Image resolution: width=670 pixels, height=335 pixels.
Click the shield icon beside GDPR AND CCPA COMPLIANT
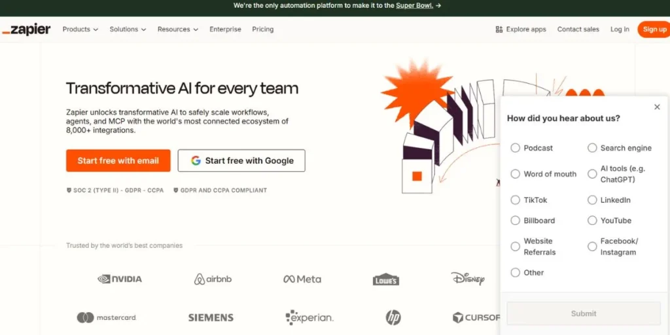coord(175,190)
